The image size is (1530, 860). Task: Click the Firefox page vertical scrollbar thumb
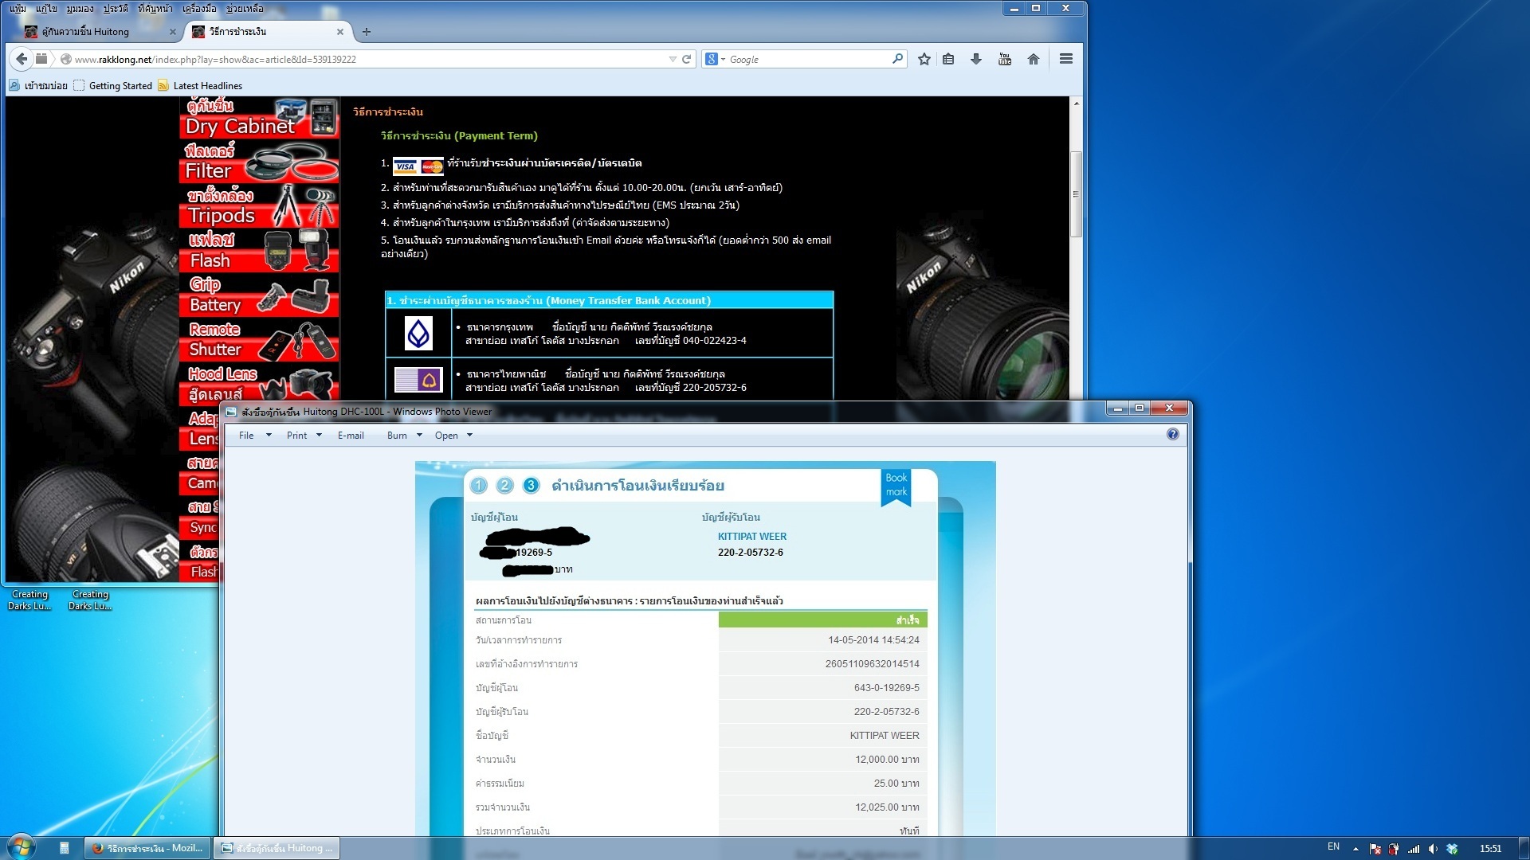point(1076,193)
